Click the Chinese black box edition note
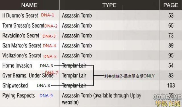182x107 pixels. (x=129, y=76)
